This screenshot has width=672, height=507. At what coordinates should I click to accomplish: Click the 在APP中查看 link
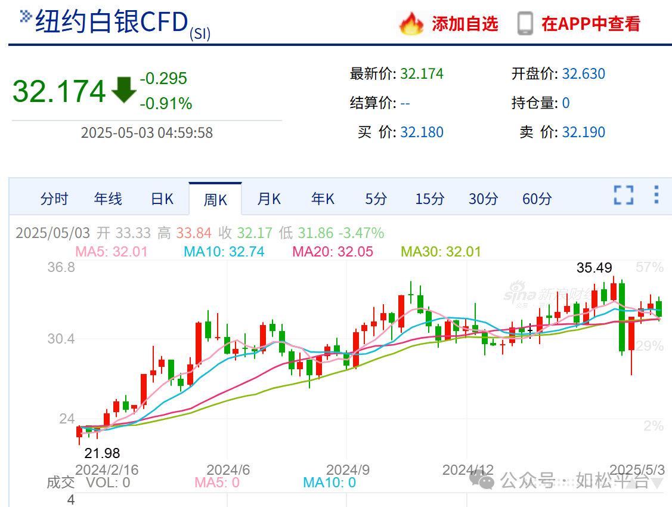[x=590, y=24]
